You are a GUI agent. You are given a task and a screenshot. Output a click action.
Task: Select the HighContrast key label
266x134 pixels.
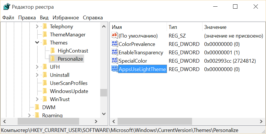pos(73,51)
